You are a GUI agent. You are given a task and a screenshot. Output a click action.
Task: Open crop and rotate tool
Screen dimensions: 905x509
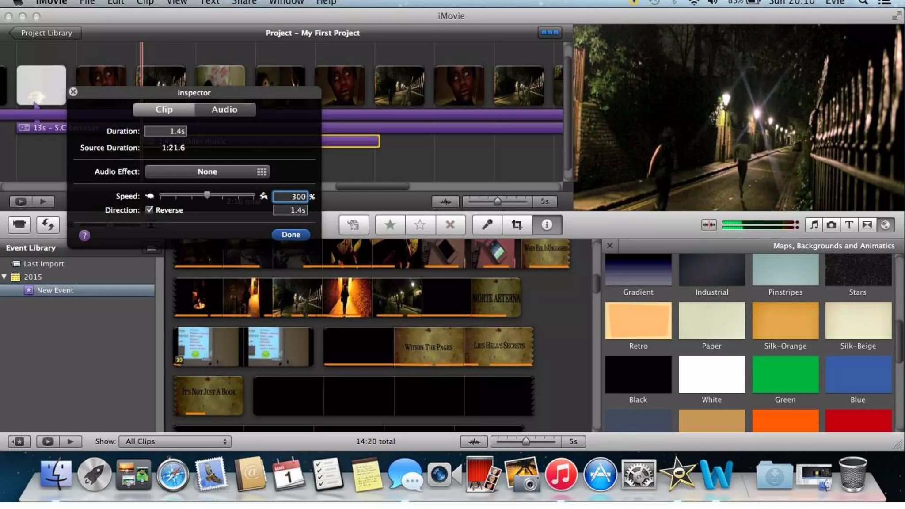tap(517, 225)
